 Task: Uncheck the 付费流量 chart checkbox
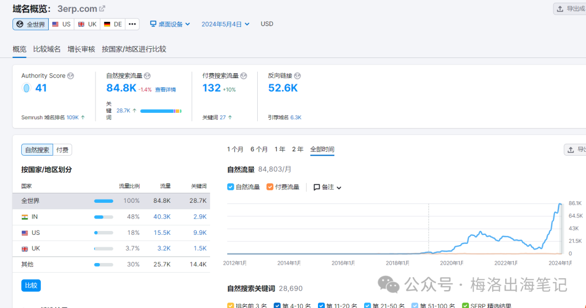click(270, 187)
